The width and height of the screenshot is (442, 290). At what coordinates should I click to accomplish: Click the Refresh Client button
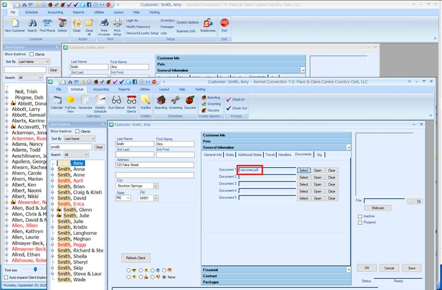[x=136, y=258]
